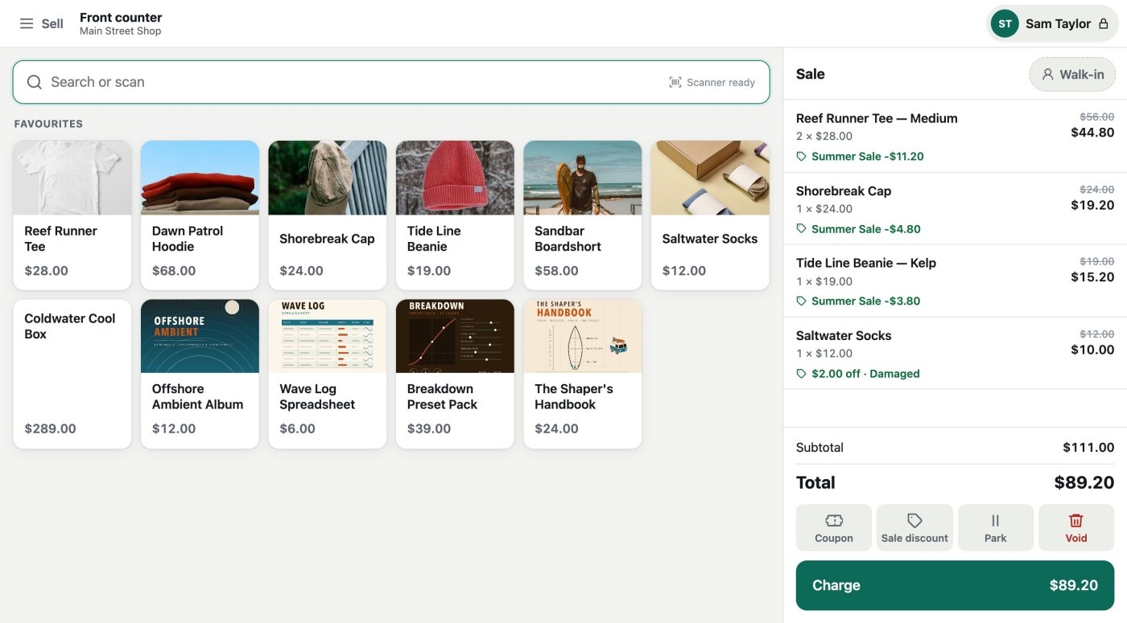
Task: Add Wave Log Spreadsheet to the sale
Action: click(x=328, y=374)
